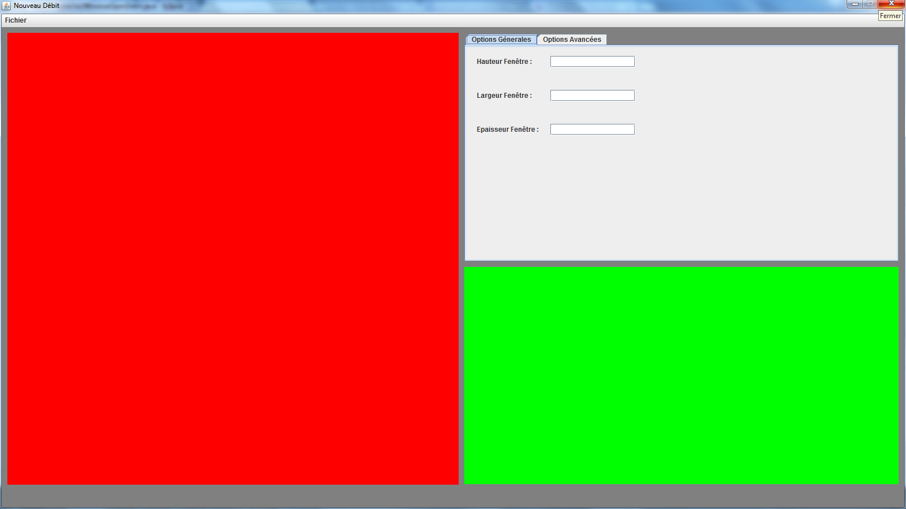Click the 'Hauteur Fenêtre :' label
The width and height of the screenshot is (906, 509).
tap(504, 62)
